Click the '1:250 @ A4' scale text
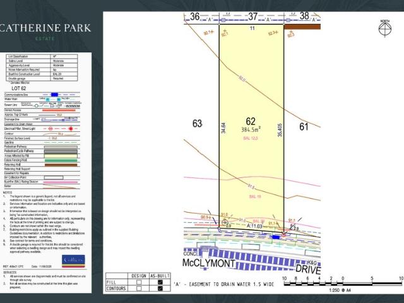Image resolution: width=404 pixels, height=303 pixels. click(340, 290)
